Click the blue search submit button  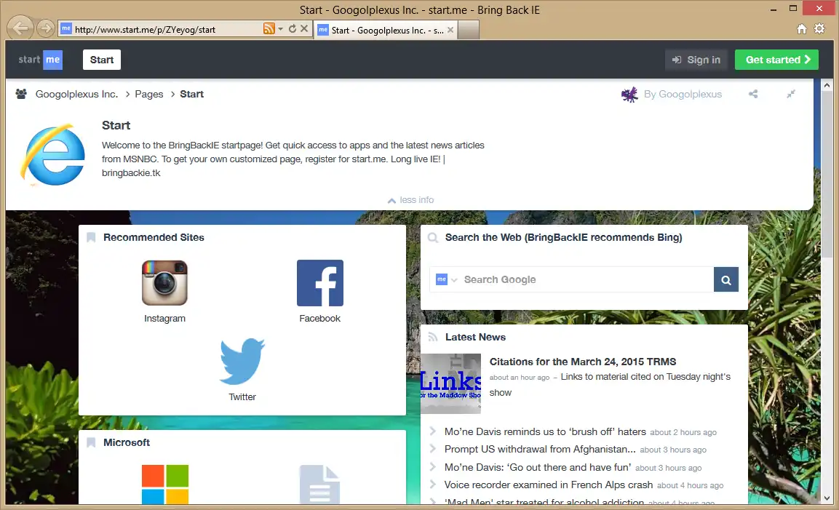click(x=726, y=279)
